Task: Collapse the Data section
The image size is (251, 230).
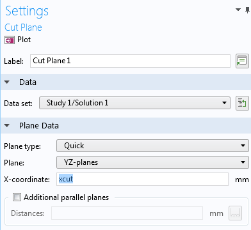Action: [7, 82]
